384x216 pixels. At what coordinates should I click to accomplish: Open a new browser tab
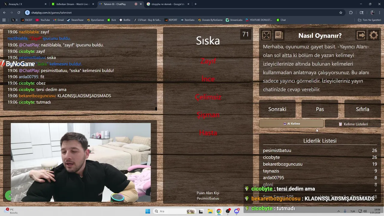pos(196,4)
